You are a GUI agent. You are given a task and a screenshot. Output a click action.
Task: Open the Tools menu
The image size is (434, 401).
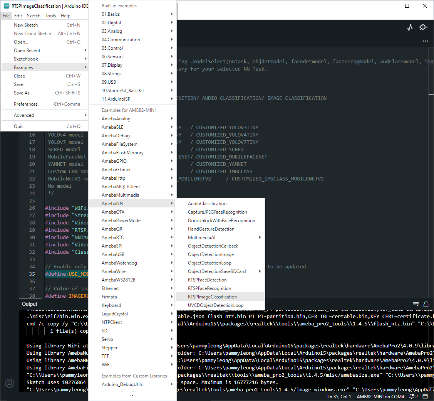tap(50, 16)
